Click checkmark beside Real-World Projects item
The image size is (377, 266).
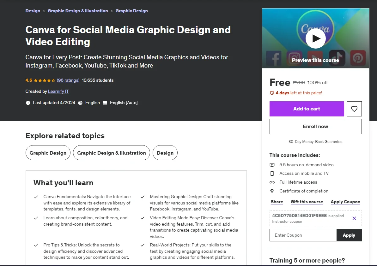pyautogui.click(x=143, y=245)
